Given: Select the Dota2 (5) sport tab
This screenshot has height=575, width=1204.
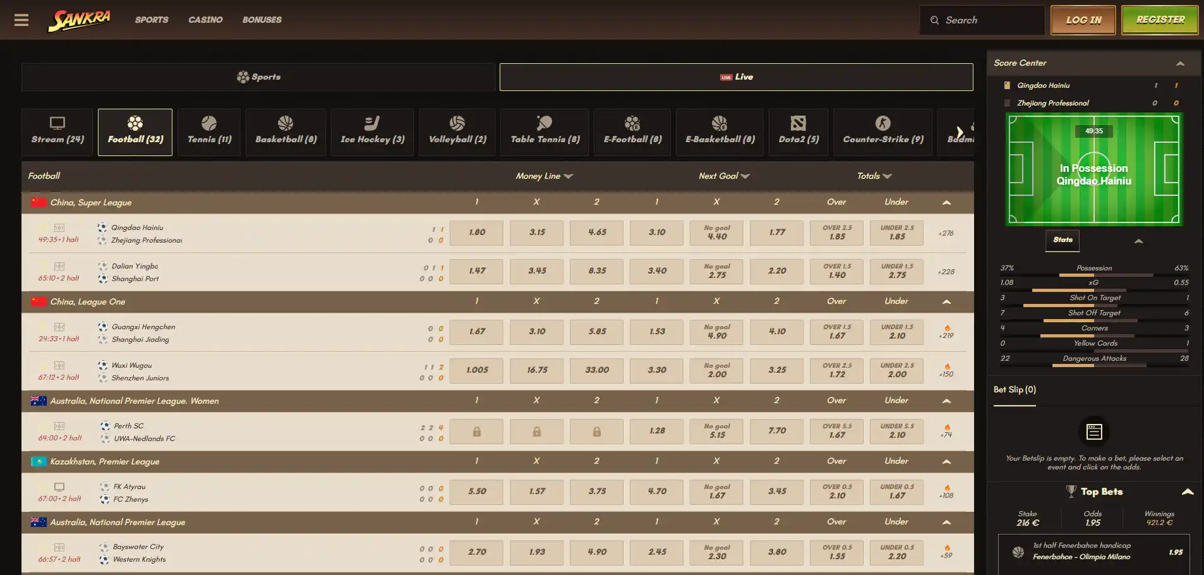Looking at the screenshot, I should [798, 132].
